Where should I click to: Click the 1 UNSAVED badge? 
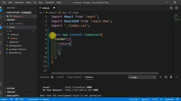point(26,13)
